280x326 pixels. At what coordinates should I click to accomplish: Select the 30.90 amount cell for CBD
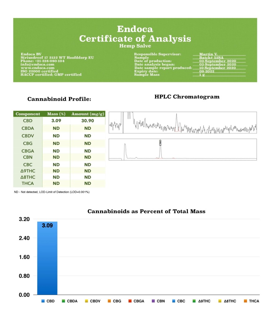(x=87, y=121)
